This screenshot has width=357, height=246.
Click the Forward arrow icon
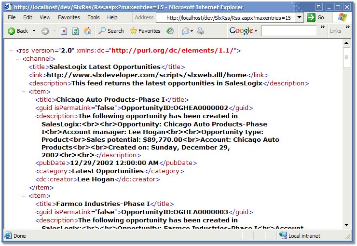(x=45, y=31)
